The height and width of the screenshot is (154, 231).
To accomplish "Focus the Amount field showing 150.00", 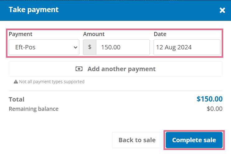I will pos(123,47).
